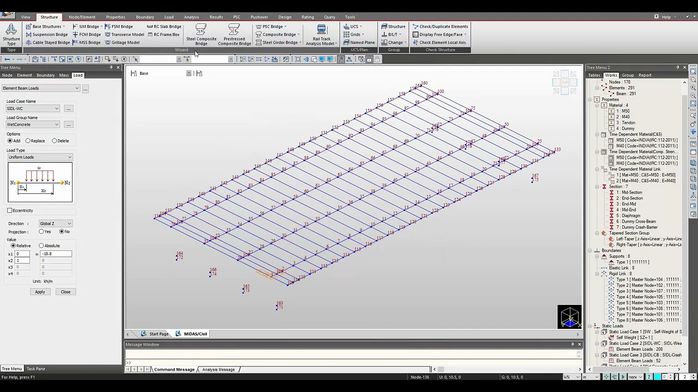The width and height of the screenshot is (698, 392).
Task: Click the browse button beside Load Group Name
Action: coord(68,125)
